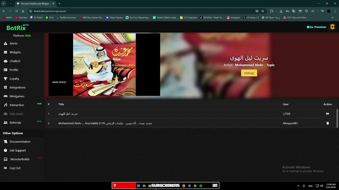Image resolution: width=339 pixels, height=190 pixels.
Task: Open the Xbox app in taskbar
Action: point(195,186)
